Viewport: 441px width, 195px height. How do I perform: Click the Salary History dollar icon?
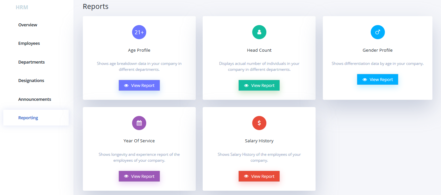[259, 123]
